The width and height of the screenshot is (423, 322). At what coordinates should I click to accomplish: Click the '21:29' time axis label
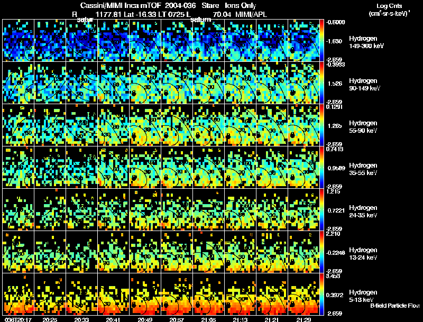click(304, 319)
